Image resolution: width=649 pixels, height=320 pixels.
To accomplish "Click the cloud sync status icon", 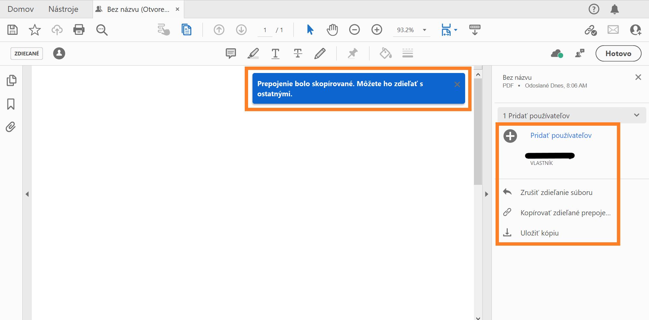I will coord(557,53).
